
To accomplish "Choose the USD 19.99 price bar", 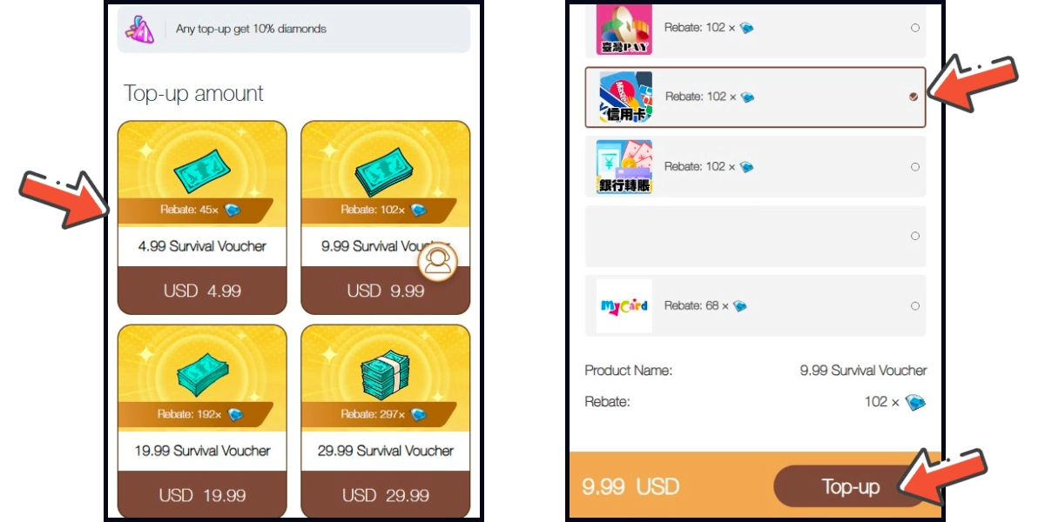I will (x=202, y=495).
